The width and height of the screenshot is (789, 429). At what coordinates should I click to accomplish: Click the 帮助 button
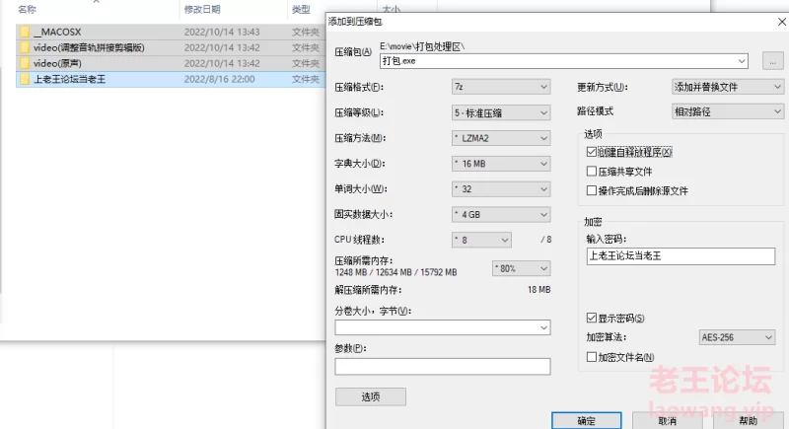(749, 421)
